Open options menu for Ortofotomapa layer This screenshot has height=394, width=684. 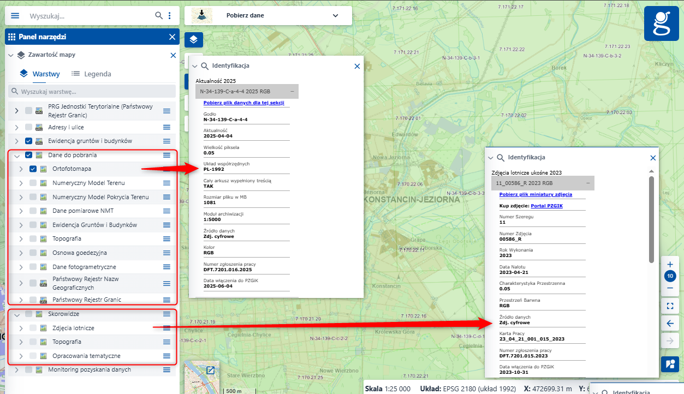coord(167,169)
